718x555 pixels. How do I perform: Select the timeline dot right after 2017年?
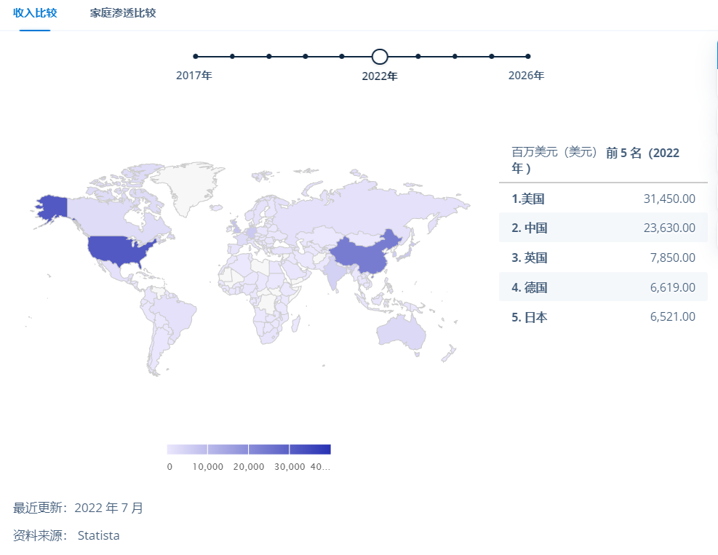[x=232, y=55]
